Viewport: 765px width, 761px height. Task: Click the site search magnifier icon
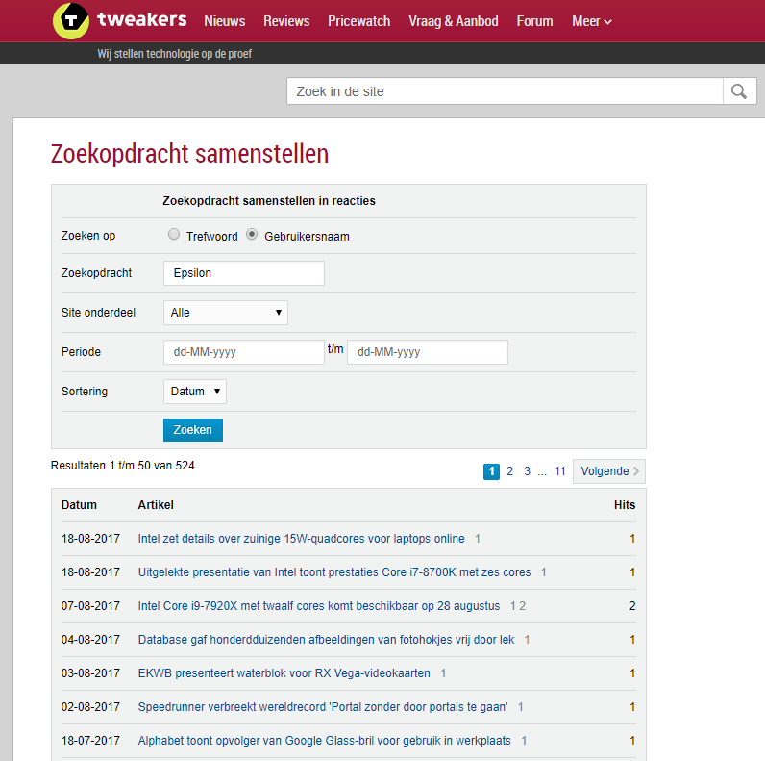pos(739,91)
